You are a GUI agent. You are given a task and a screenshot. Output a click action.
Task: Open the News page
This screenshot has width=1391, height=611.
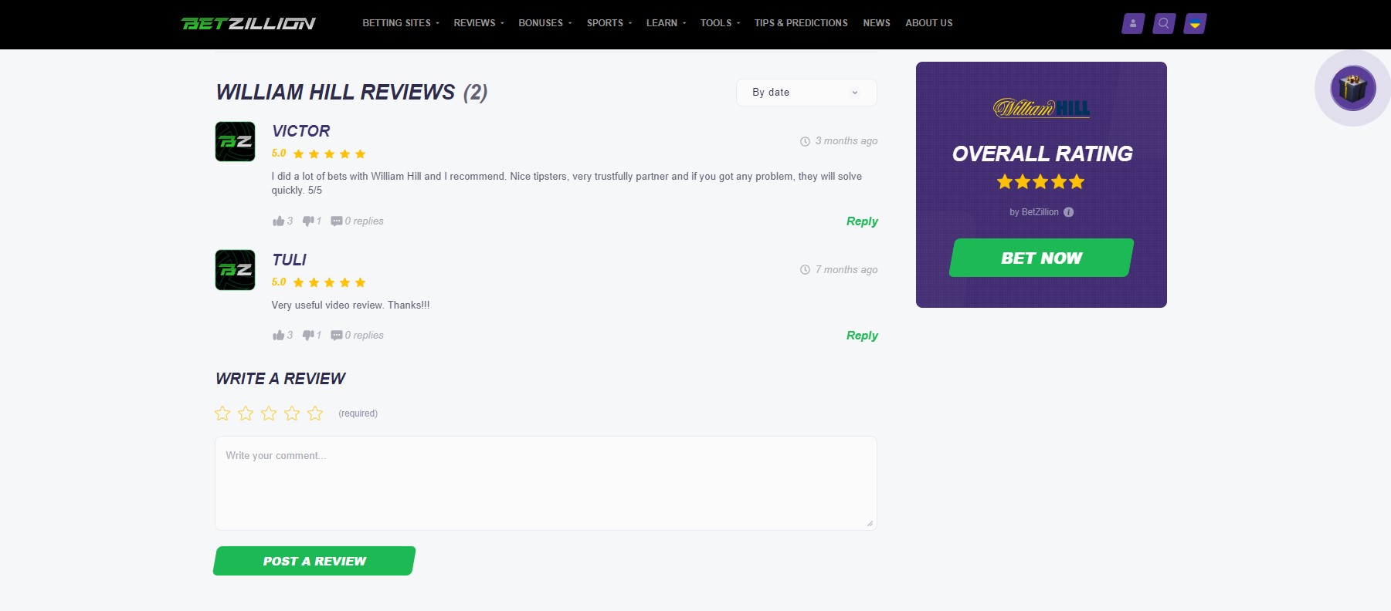click(x=877, y=23)
